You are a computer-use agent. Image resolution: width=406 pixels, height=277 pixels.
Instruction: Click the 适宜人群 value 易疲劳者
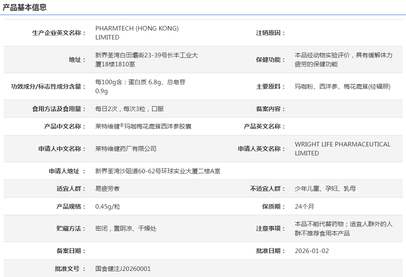click(x=108, y=189)
